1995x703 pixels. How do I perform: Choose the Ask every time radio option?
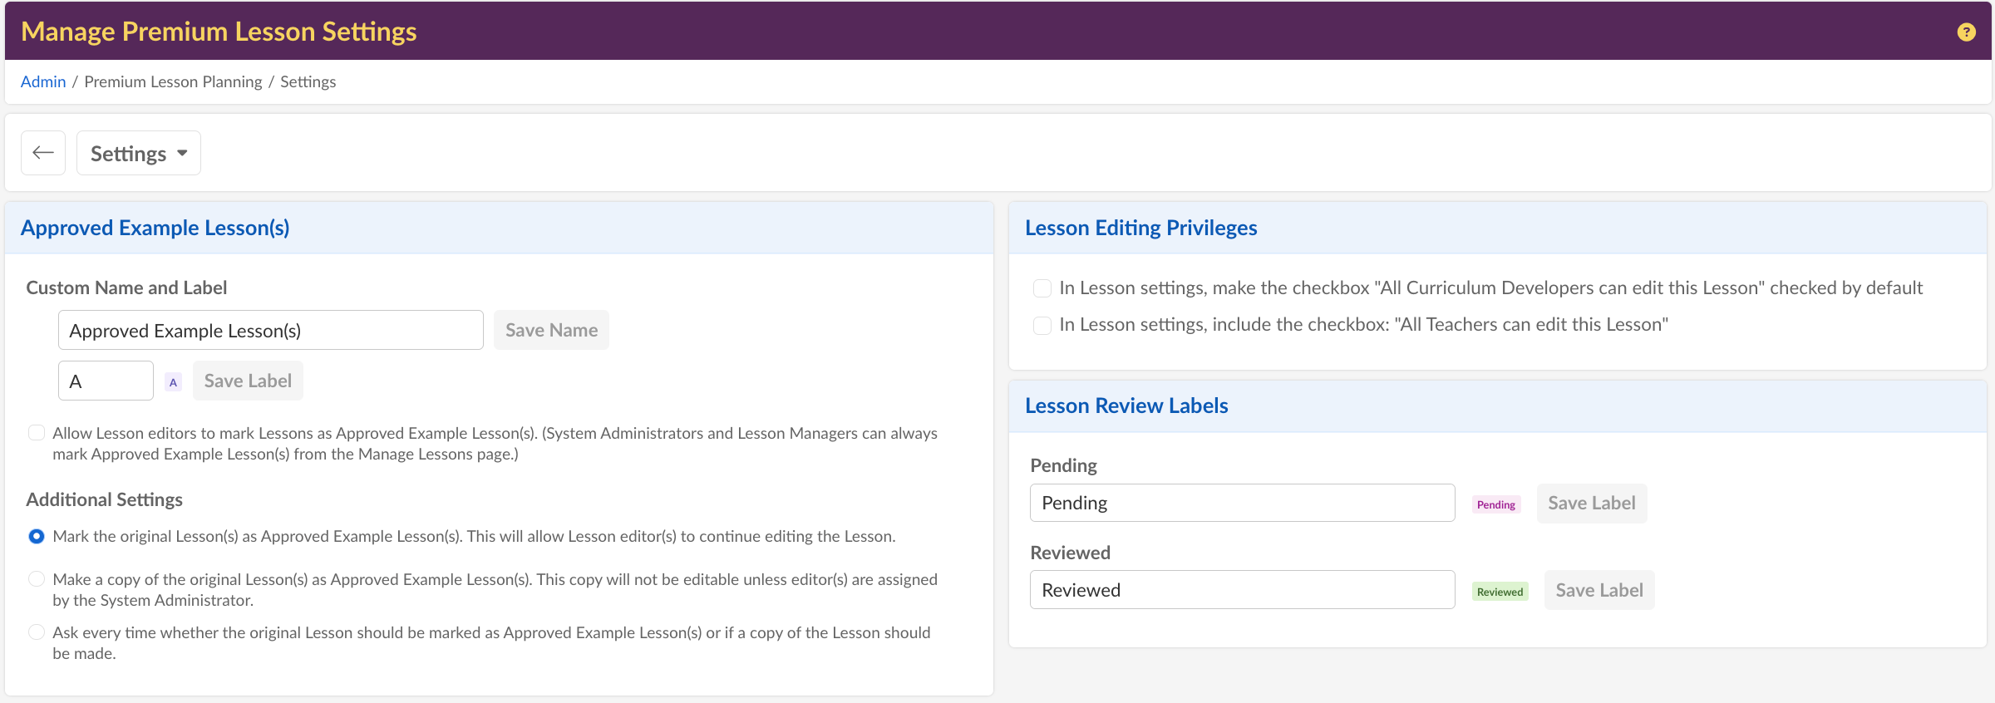(x=37, y=632)
